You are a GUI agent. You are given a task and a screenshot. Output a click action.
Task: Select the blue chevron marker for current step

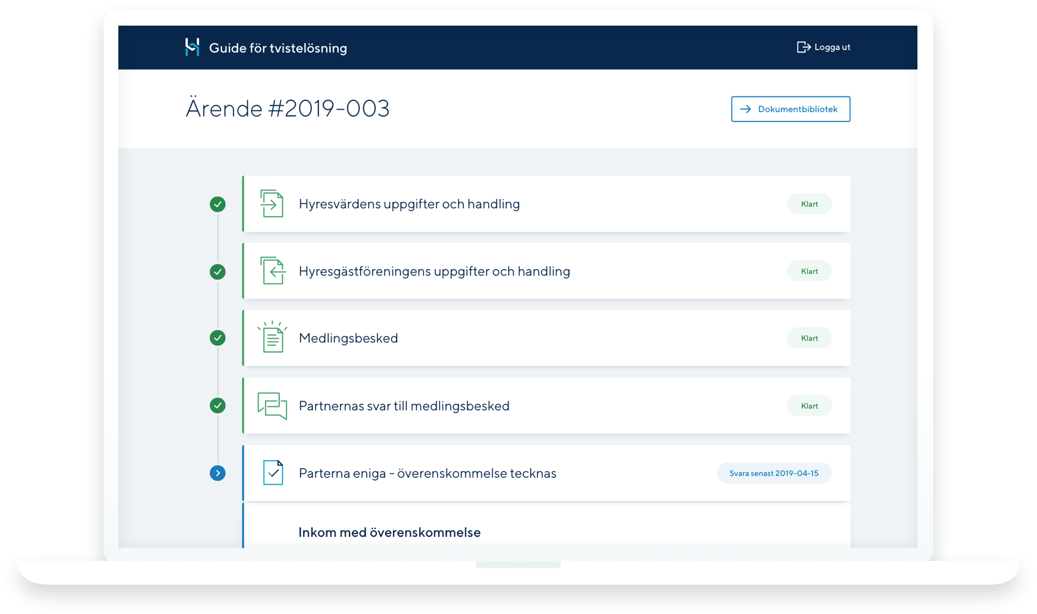[218, 473]
